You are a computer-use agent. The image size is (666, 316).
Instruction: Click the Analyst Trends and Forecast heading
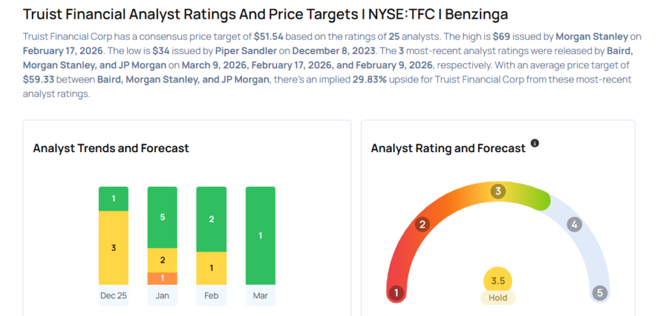[x=111, y=148]
